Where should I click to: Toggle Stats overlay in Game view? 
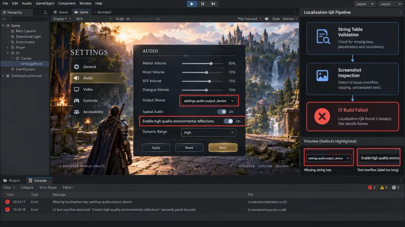[x=276, y=19]
